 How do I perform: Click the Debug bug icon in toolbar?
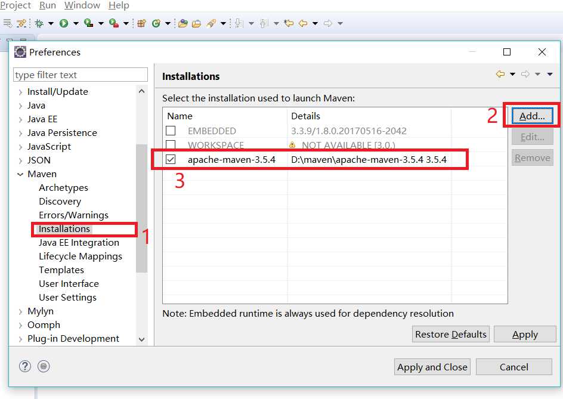coord(39,23)
